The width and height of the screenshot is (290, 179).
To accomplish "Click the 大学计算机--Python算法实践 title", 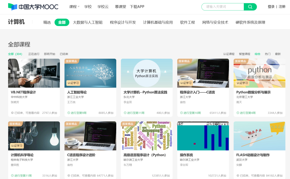I will 145,92.
